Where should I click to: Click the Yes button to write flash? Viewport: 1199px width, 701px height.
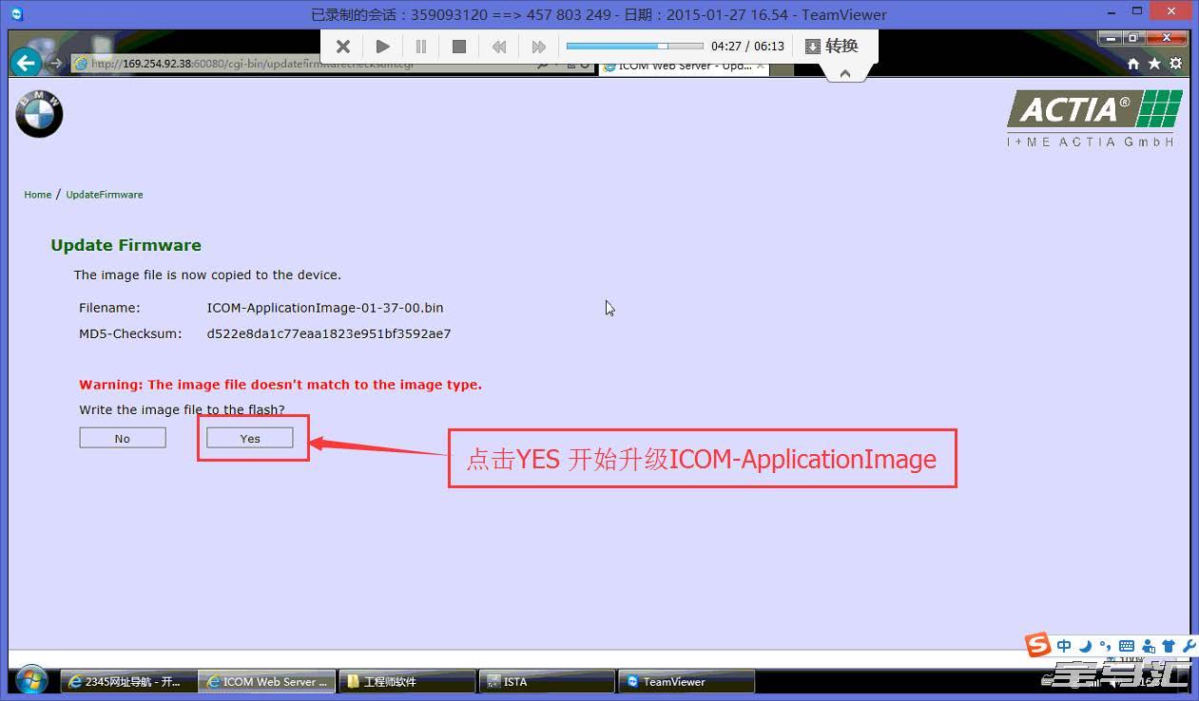pos(250,438)
